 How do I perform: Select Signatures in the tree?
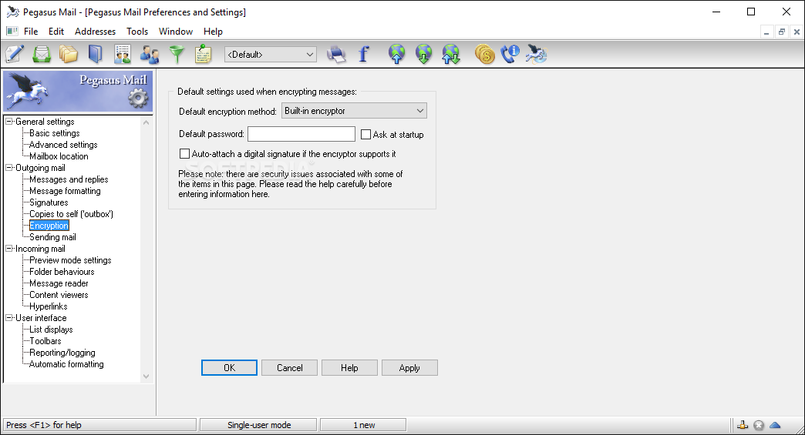pyautogui.click(x=49, y=202)
